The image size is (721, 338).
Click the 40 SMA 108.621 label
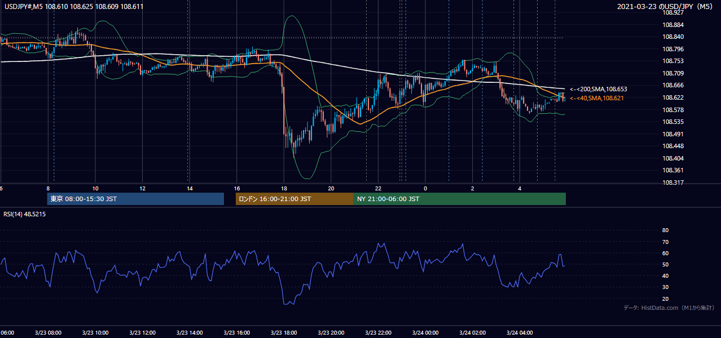[598, 98]
